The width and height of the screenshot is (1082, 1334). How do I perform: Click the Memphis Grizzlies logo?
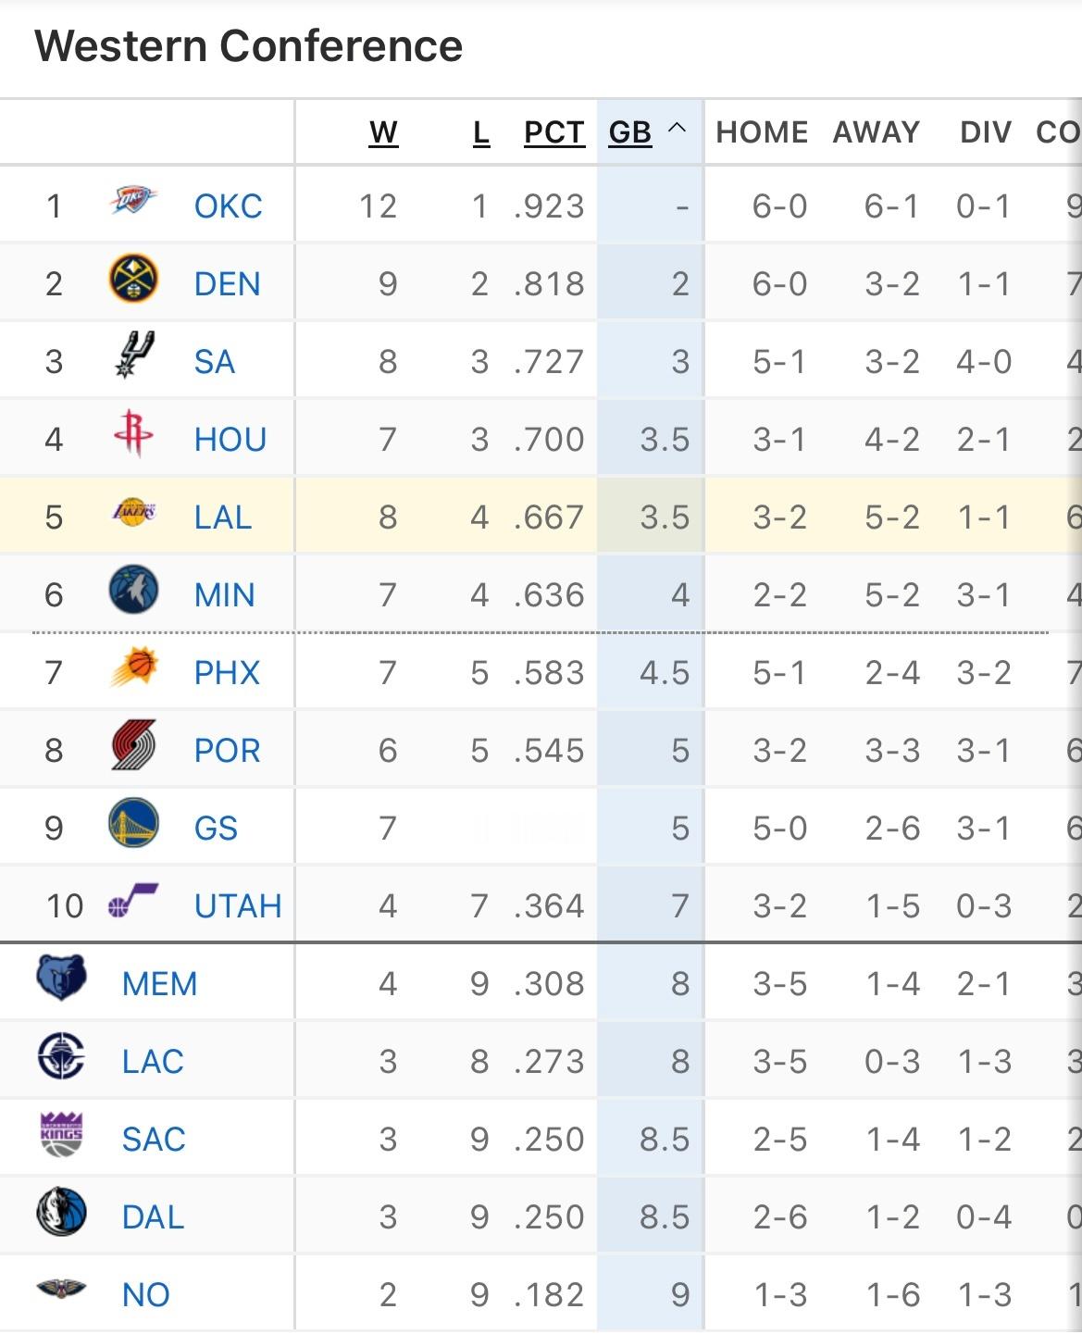[61, 979]
